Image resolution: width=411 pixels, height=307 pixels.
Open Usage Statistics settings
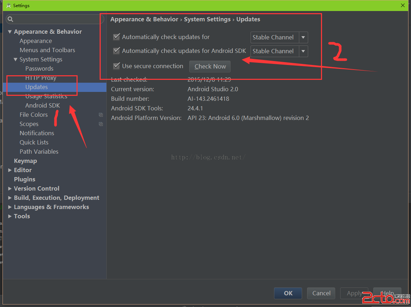[x=46, y=96]
